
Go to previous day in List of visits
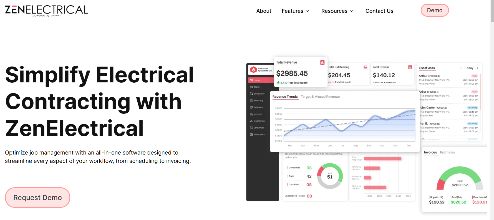tap(461, 68)
